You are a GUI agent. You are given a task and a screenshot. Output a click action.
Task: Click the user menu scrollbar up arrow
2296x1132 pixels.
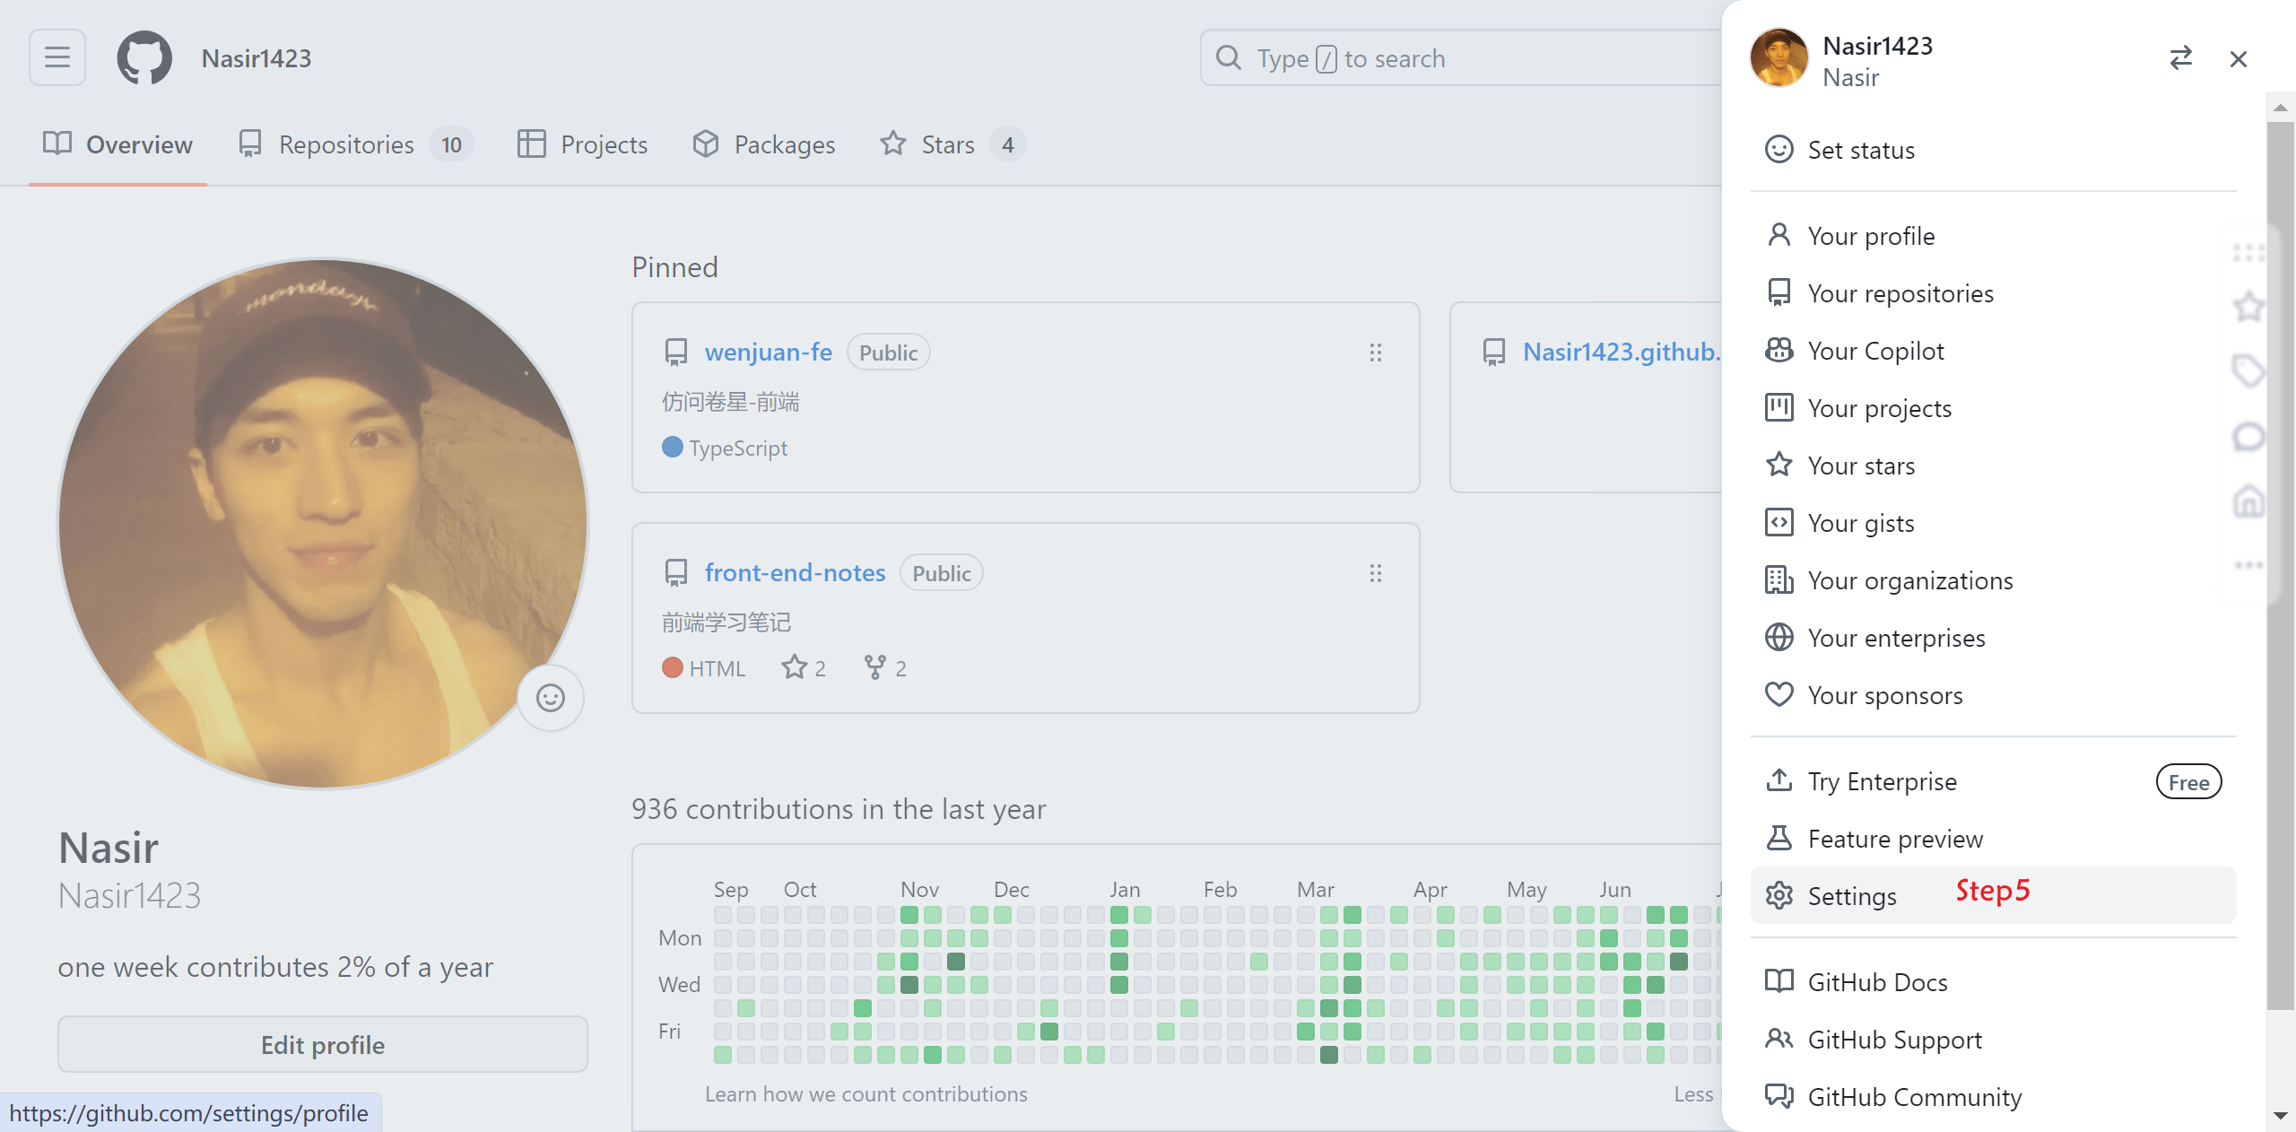tap(2280, 108)
